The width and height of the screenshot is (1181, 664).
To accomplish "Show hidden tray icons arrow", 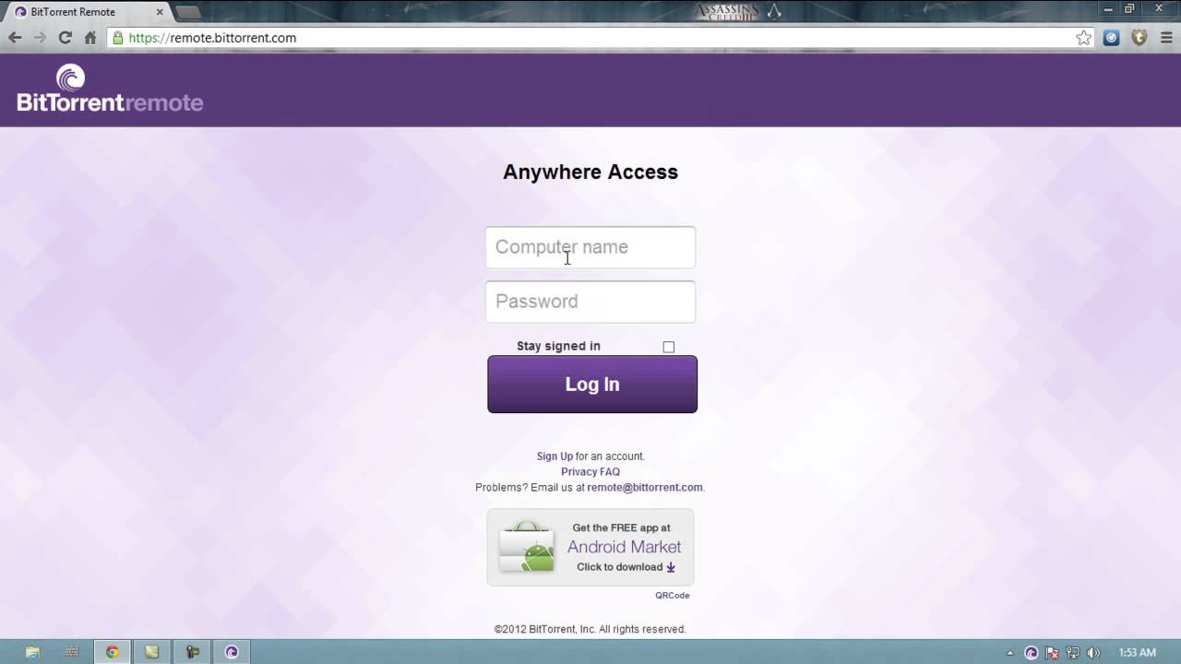I will tap(1009, 653).
